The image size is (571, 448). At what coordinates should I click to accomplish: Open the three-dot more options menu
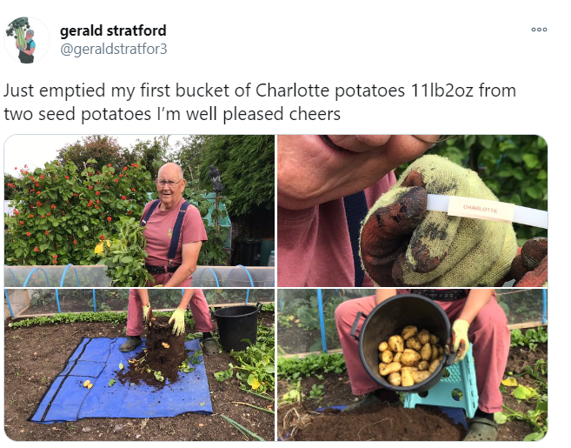[x=539, y=30]
